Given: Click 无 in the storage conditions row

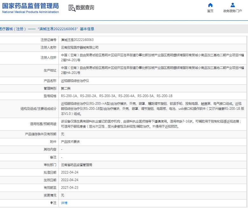Looking at the screenshot, I should pyautogui.click(x=63, y=134).
